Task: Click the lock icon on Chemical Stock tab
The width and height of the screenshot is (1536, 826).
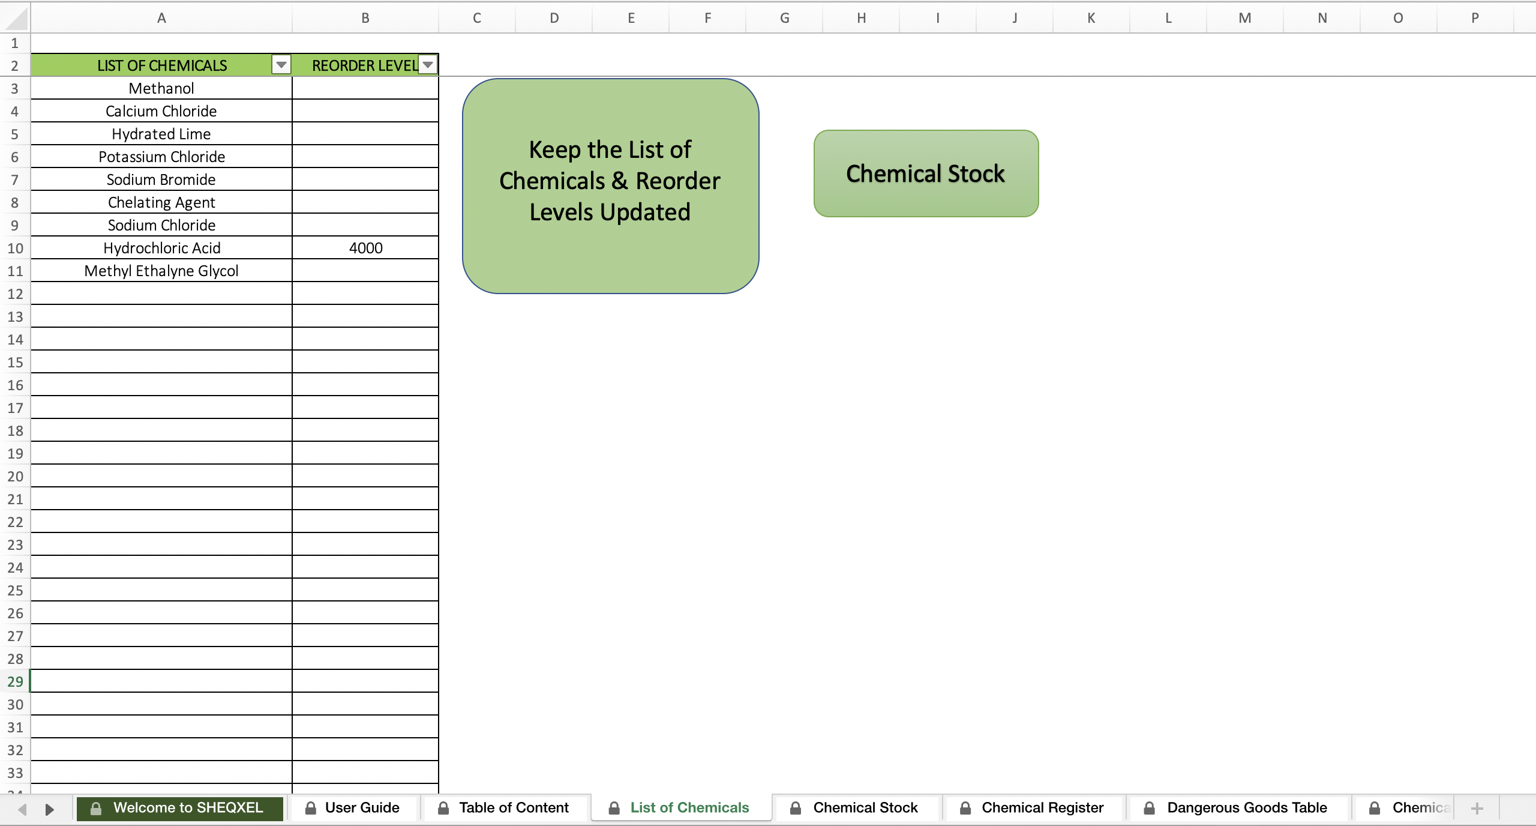Action: click(x=795, y=807)
